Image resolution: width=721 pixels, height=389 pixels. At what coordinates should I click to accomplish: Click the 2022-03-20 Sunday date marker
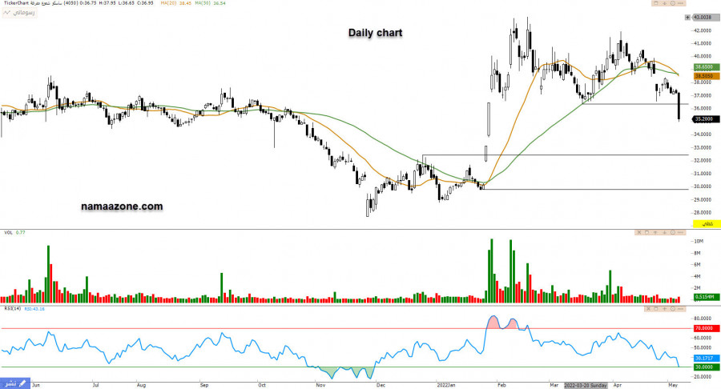point(586,384)
